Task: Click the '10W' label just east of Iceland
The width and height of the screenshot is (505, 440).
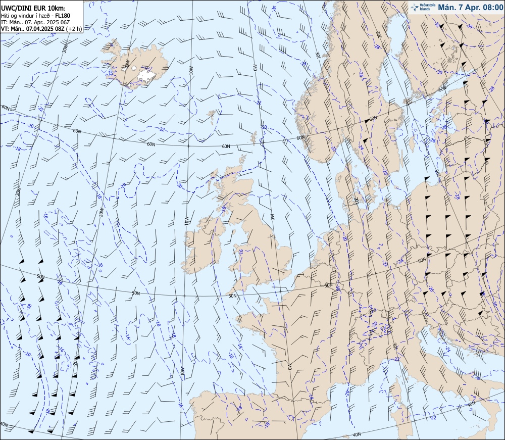Action: [x=191, y=71]
